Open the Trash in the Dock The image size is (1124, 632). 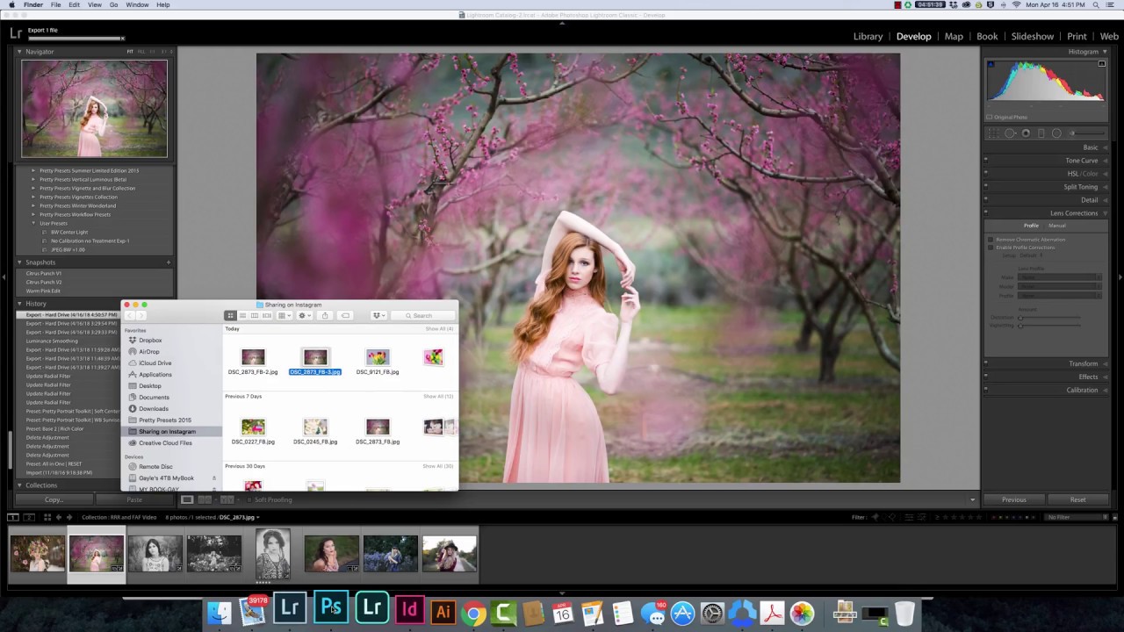click(x=904, y=613)
